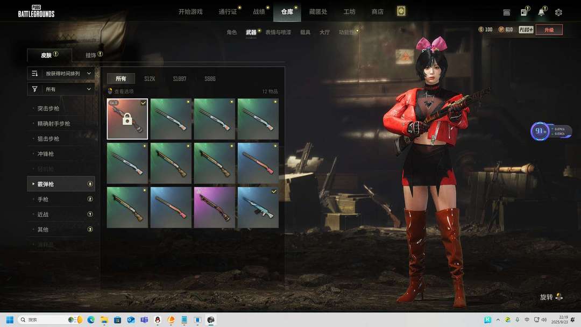This screenshot has height=327, width=581.
Task: Open the 所有 filter dropdown
Action: (61, 89)
